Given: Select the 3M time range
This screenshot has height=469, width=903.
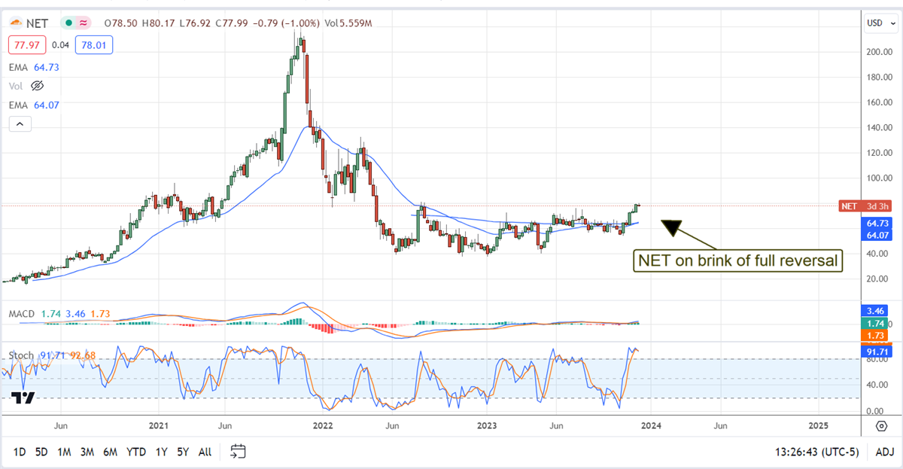Looking at the screenshot, I should point(87,452).
